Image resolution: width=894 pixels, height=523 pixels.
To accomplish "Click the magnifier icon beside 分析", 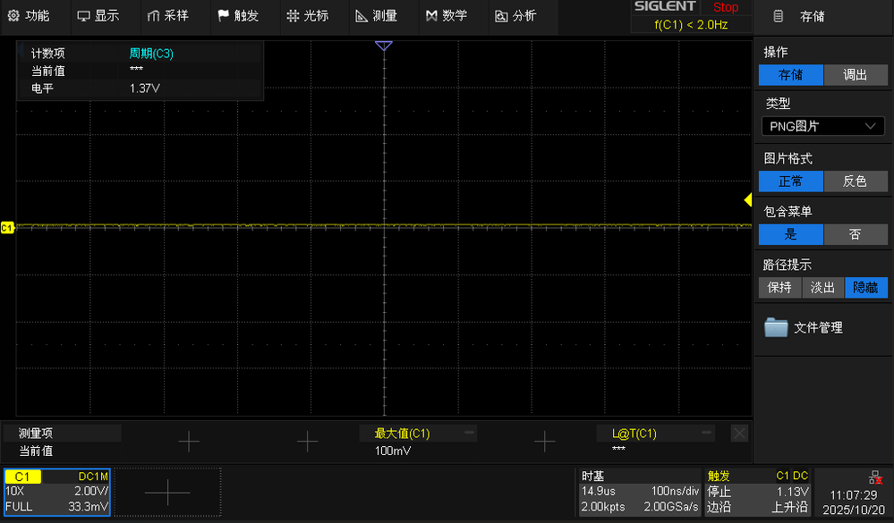I will coord(501,16).
